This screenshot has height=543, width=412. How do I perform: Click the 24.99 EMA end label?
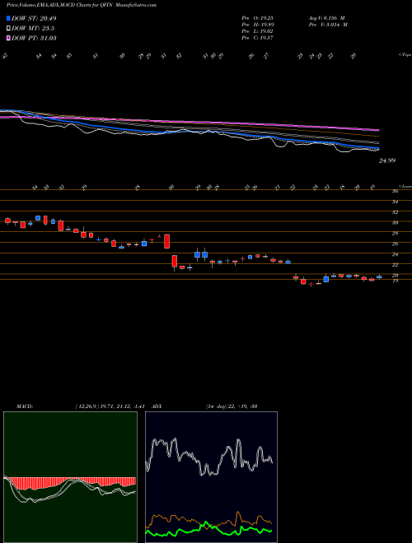coord(387,160)
